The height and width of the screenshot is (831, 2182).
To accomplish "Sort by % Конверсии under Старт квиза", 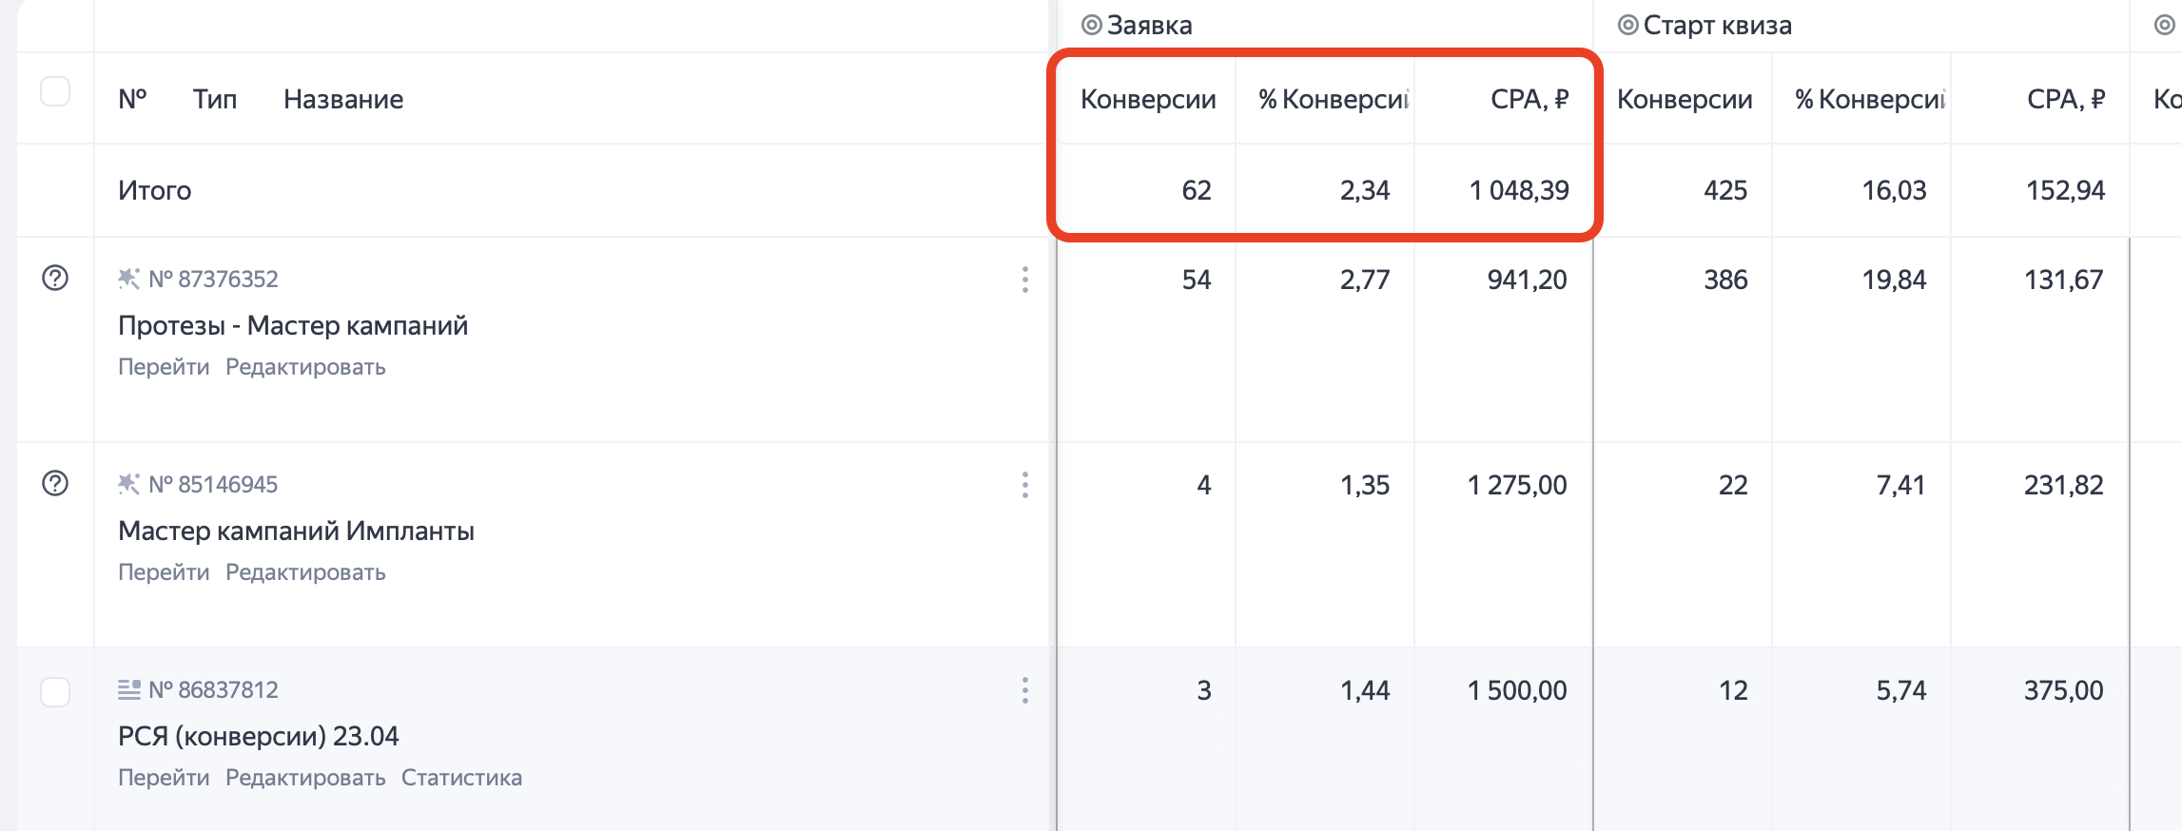I will 1870,99.
